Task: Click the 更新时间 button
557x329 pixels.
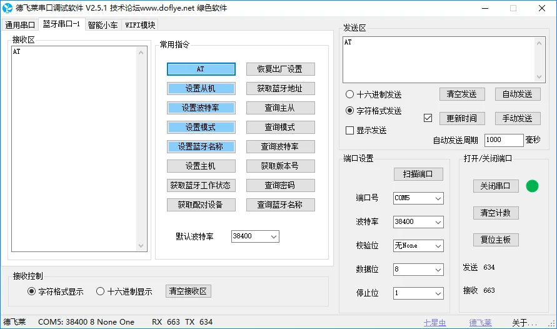Action: point(462,118)
